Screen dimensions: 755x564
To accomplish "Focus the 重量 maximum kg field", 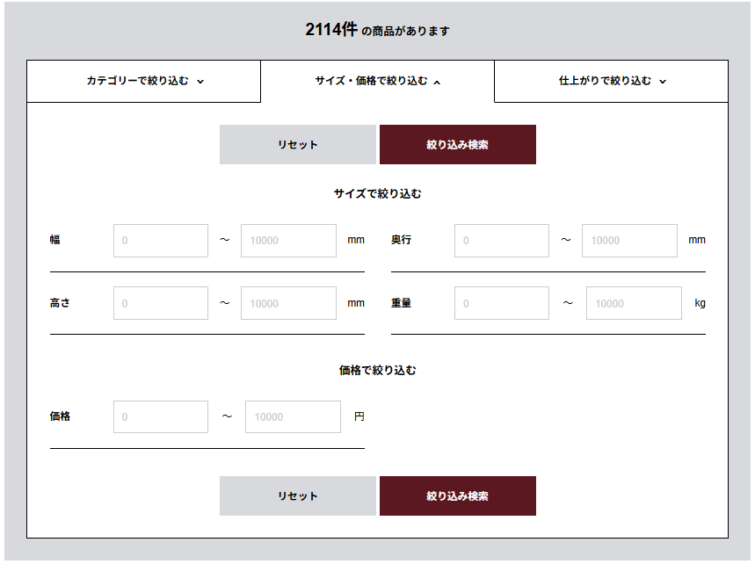I will pyautogui.click(x=634, y=304).
